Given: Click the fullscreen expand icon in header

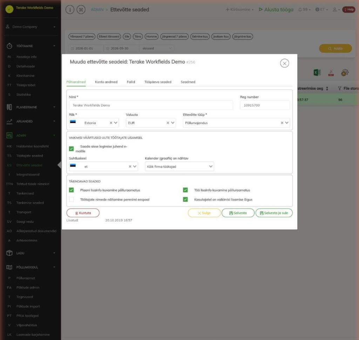Looking at the screenshot, I should [x=81, y=9].
